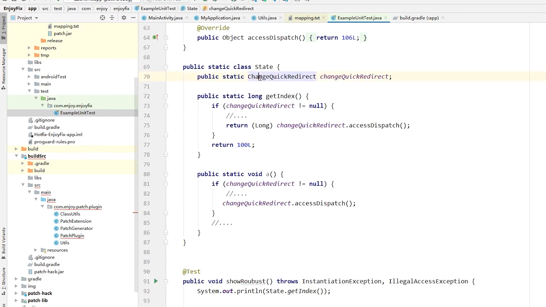546x307 pixels.
Task: Open the Build Variants side panel
Action: (x=4, y=242)
